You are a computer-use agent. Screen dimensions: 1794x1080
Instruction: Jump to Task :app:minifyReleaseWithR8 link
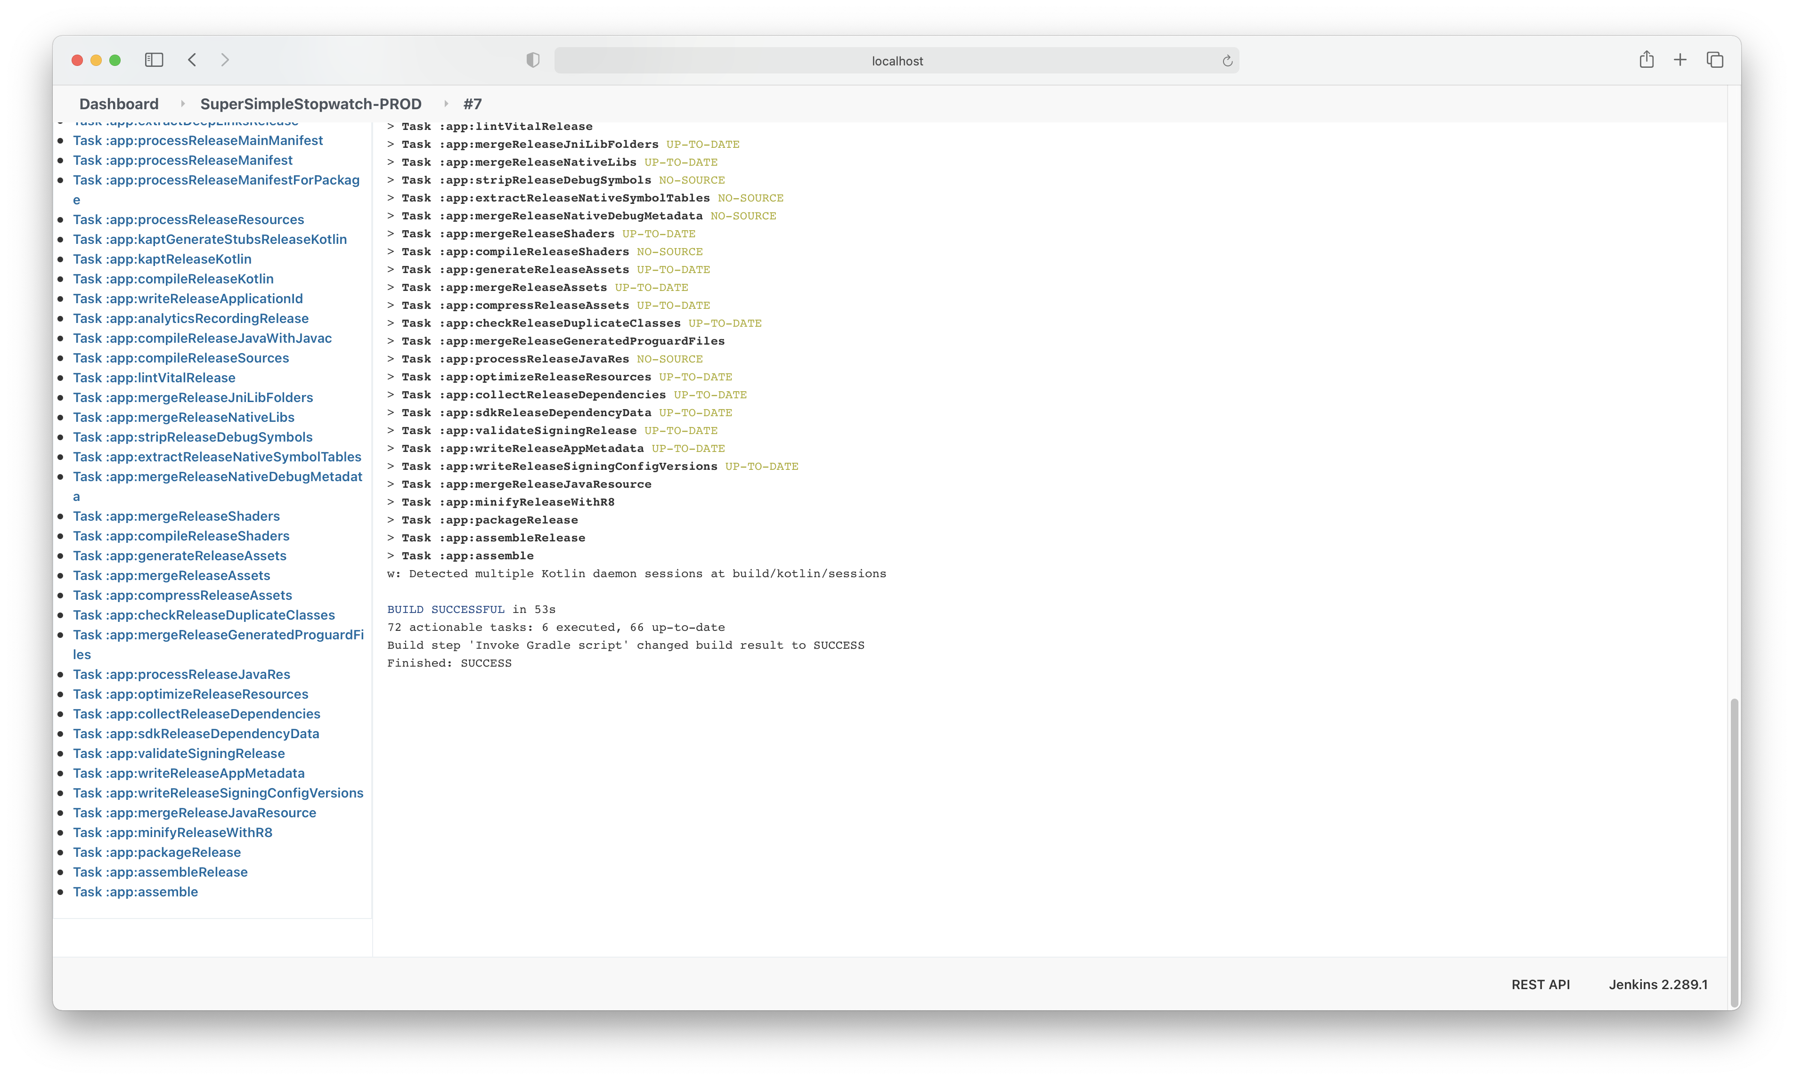(172, 832)
